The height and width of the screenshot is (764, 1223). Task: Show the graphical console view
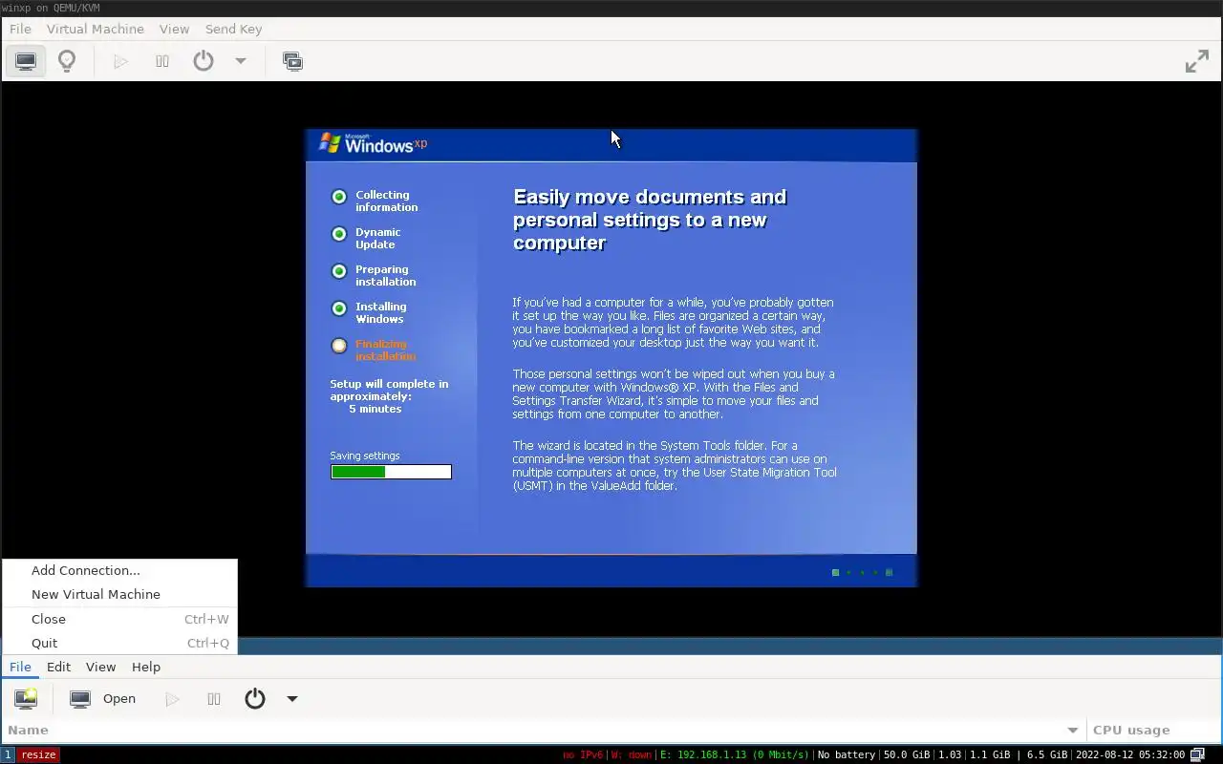point(26,61)
